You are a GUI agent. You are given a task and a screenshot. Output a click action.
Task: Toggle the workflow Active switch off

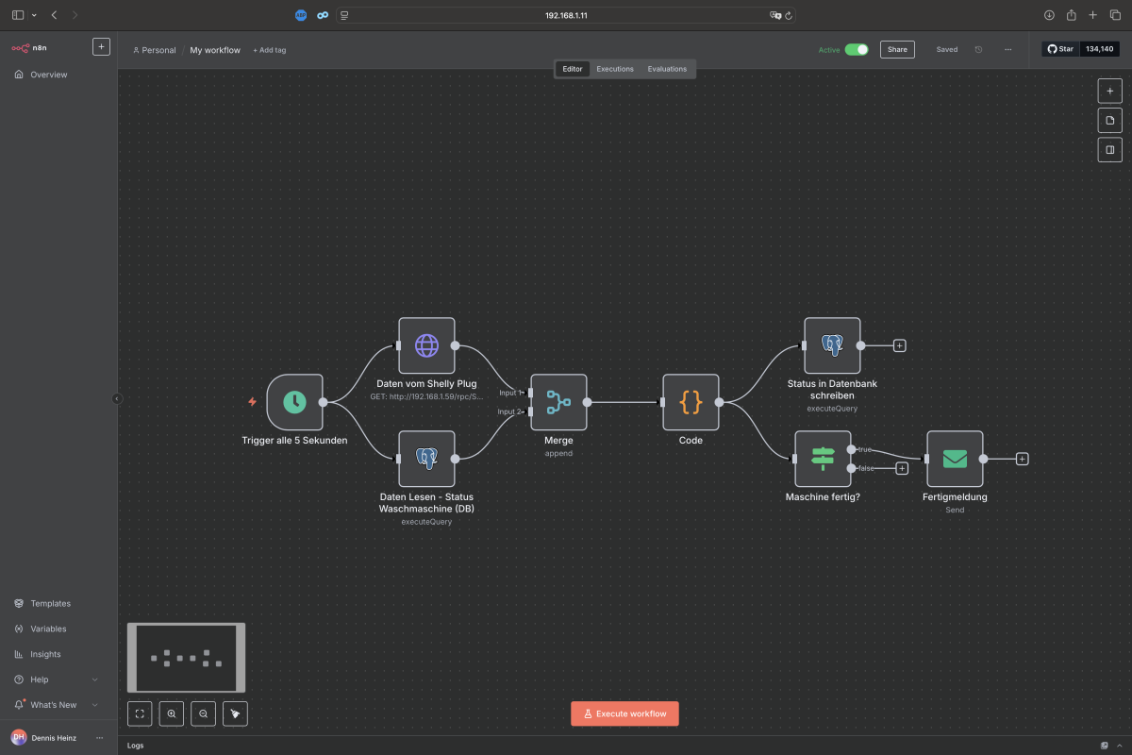[x=857, y=50]
